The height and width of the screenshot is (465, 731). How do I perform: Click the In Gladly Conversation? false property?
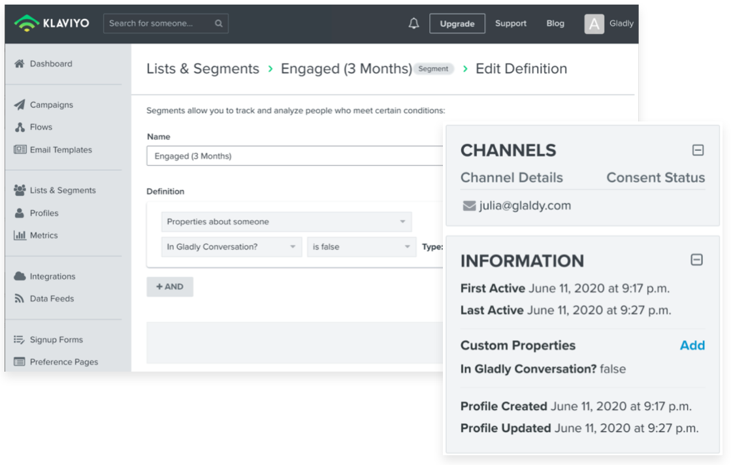point(543,369)
